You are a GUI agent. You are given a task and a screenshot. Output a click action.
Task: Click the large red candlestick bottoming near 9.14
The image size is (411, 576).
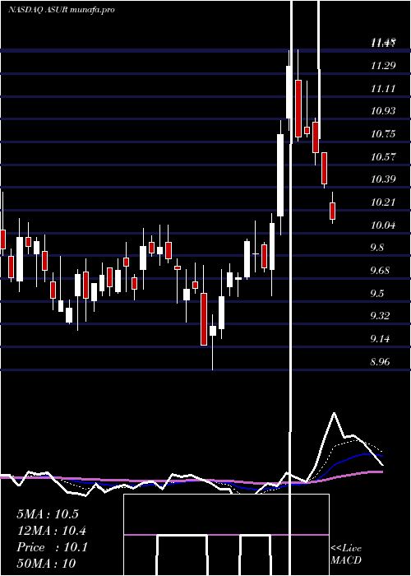tap(204, 319)
